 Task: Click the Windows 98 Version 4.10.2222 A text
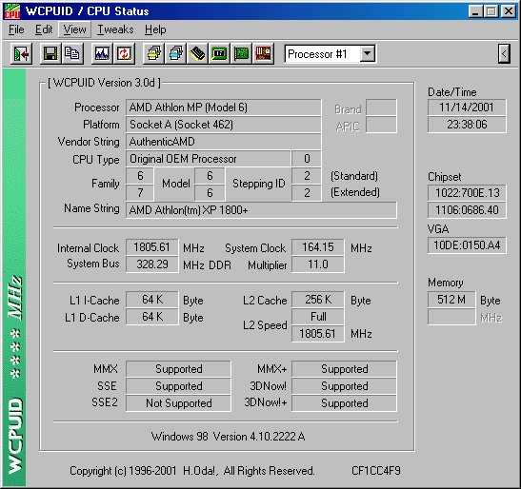point(228,437)
